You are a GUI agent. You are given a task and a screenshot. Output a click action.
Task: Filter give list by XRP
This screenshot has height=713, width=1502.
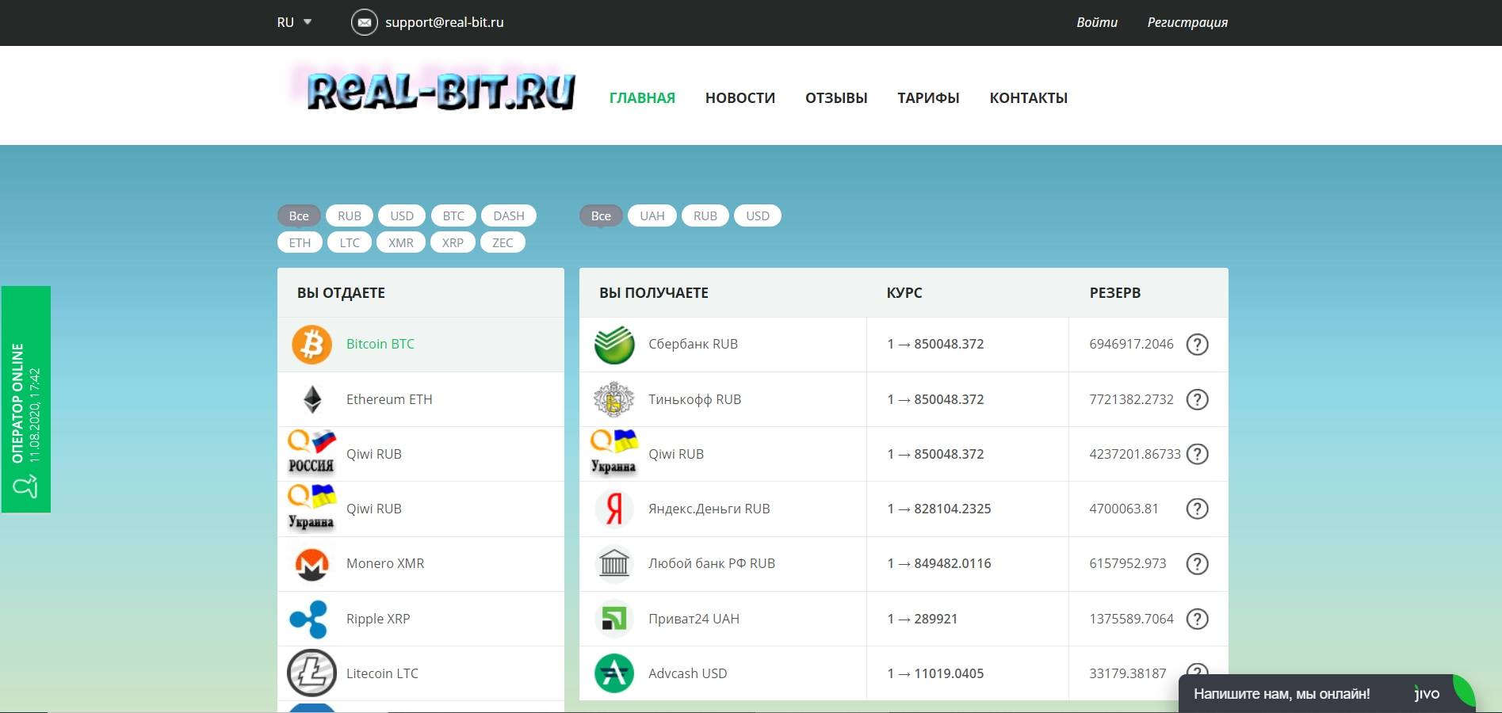[453, 242]
